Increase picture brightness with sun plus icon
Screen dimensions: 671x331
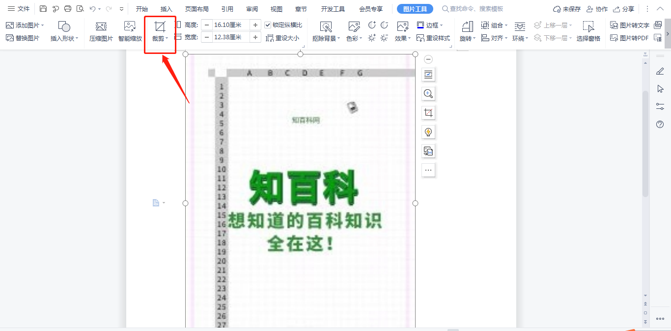click(372, 38)
